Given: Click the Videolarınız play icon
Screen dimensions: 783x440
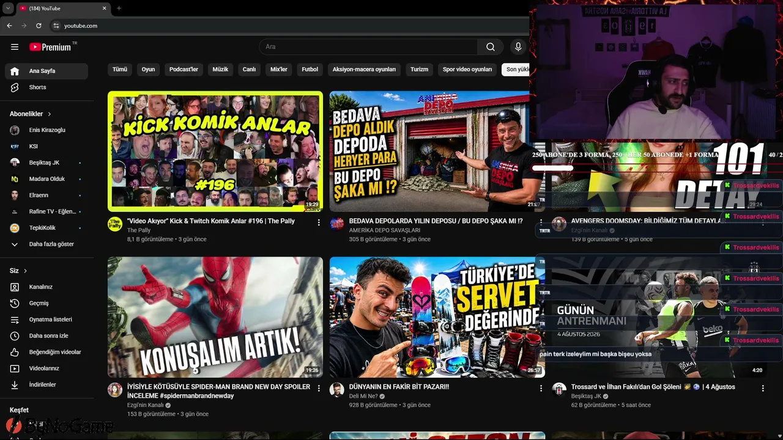Looking at the screenshot, I should (x=15, y=369).
